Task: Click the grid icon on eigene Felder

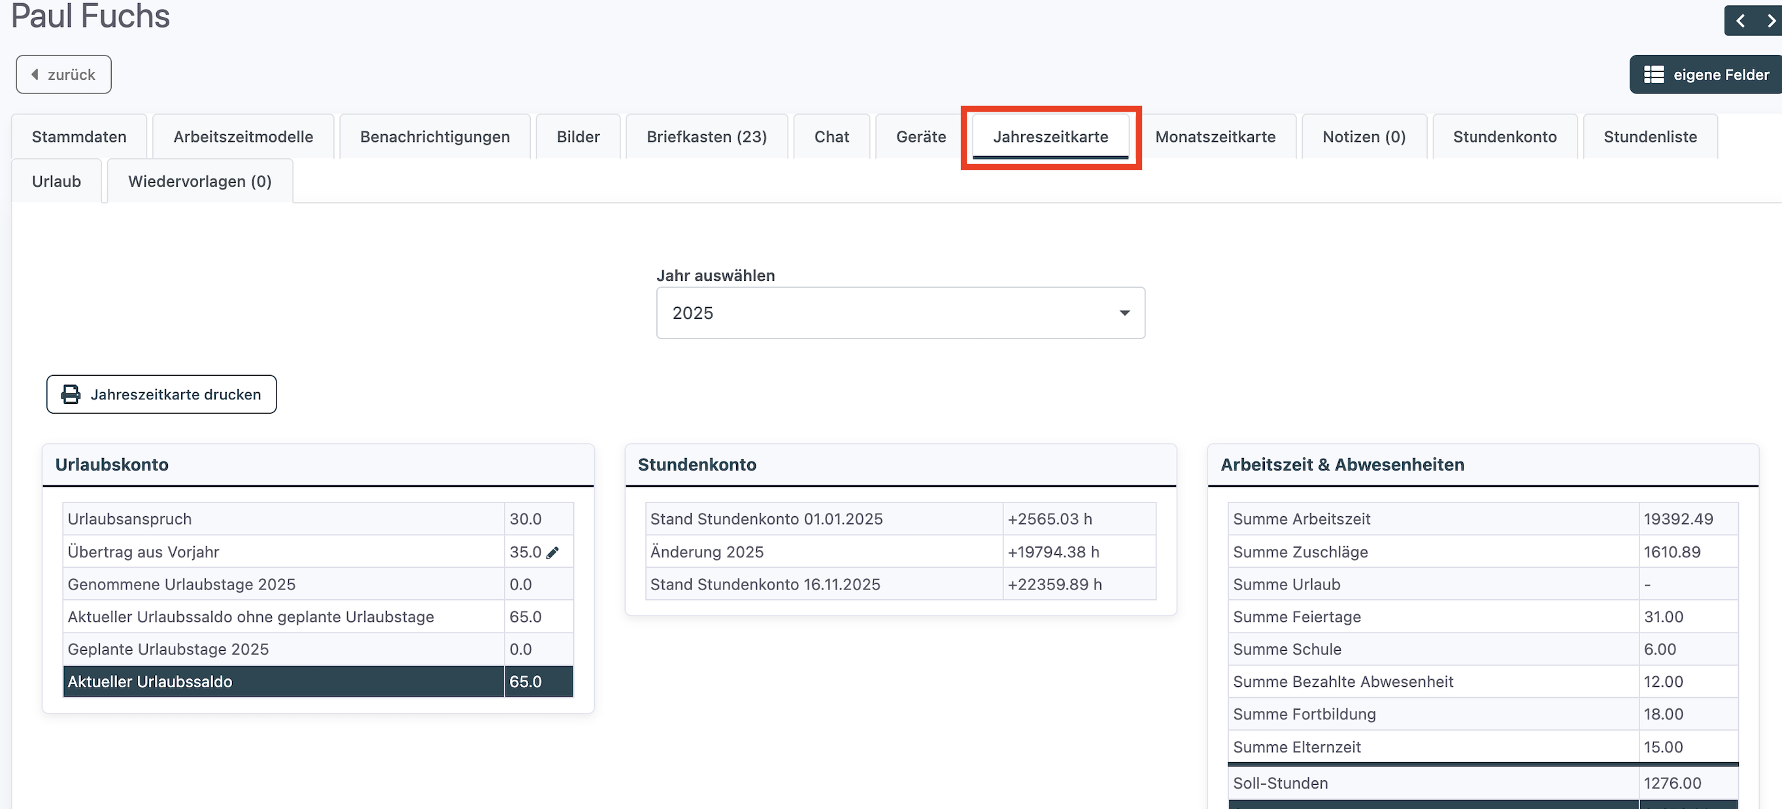Action: [1653, 74]
